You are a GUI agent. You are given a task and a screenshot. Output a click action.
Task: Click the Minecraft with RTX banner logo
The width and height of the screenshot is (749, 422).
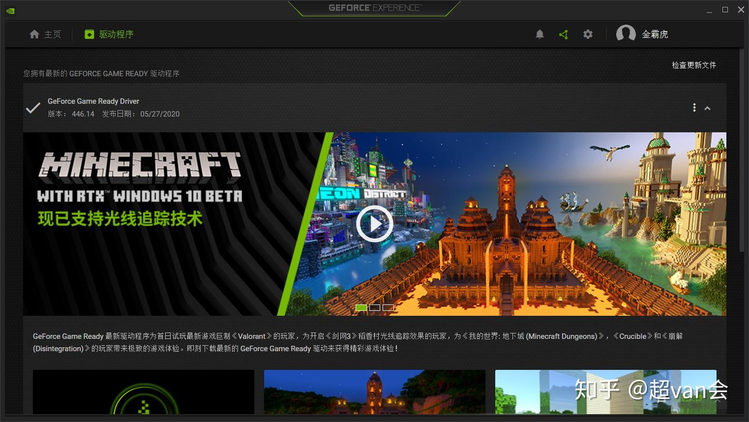(x=140, y=177)
